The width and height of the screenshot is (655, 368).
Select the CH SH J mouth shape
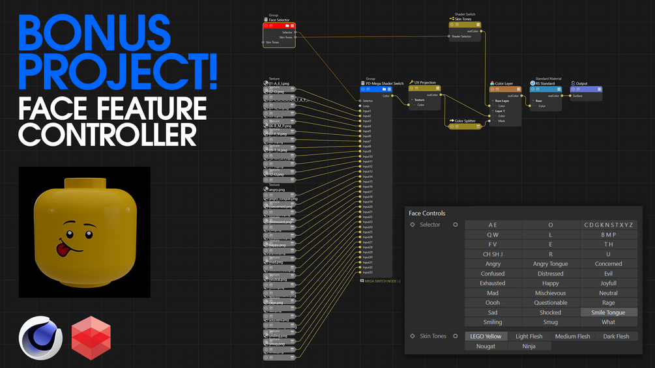point(493,254)
